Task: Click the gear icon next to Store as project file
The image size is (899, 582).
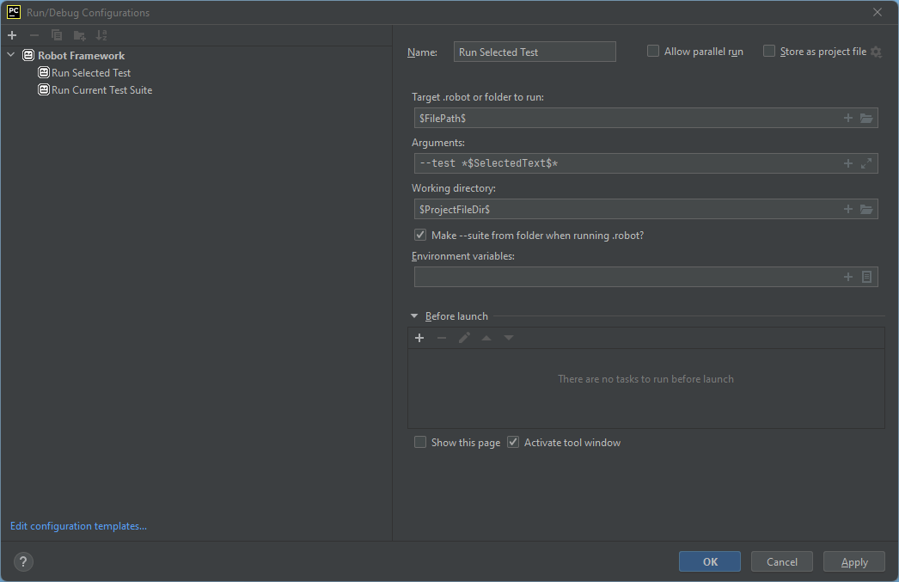Action: [876, 52]
